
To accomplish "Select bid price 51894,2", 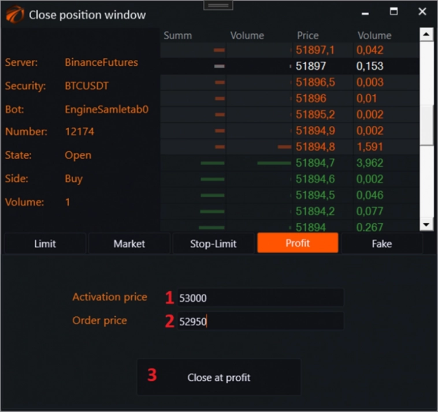I will click(315, 211).
